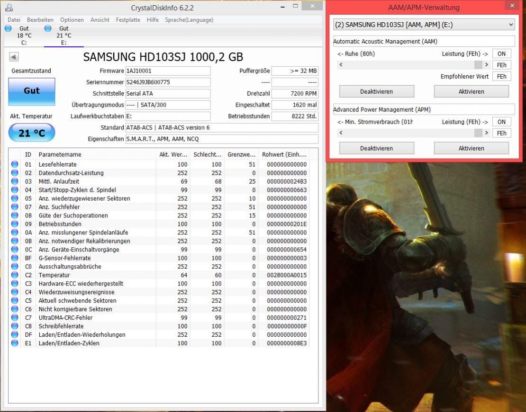Click raw value 0028000A0015 in Temperatur row
Screen dimensions: 526x412
287,275
